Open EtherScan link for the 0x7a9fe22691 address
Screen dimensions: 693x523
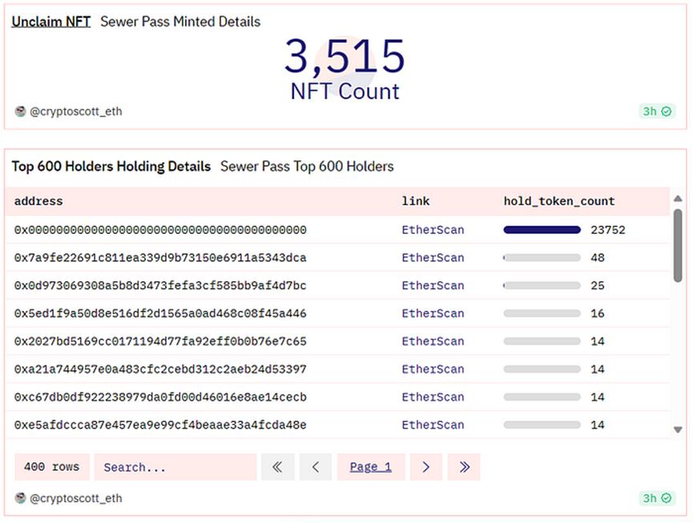click(x=433, y=258)
